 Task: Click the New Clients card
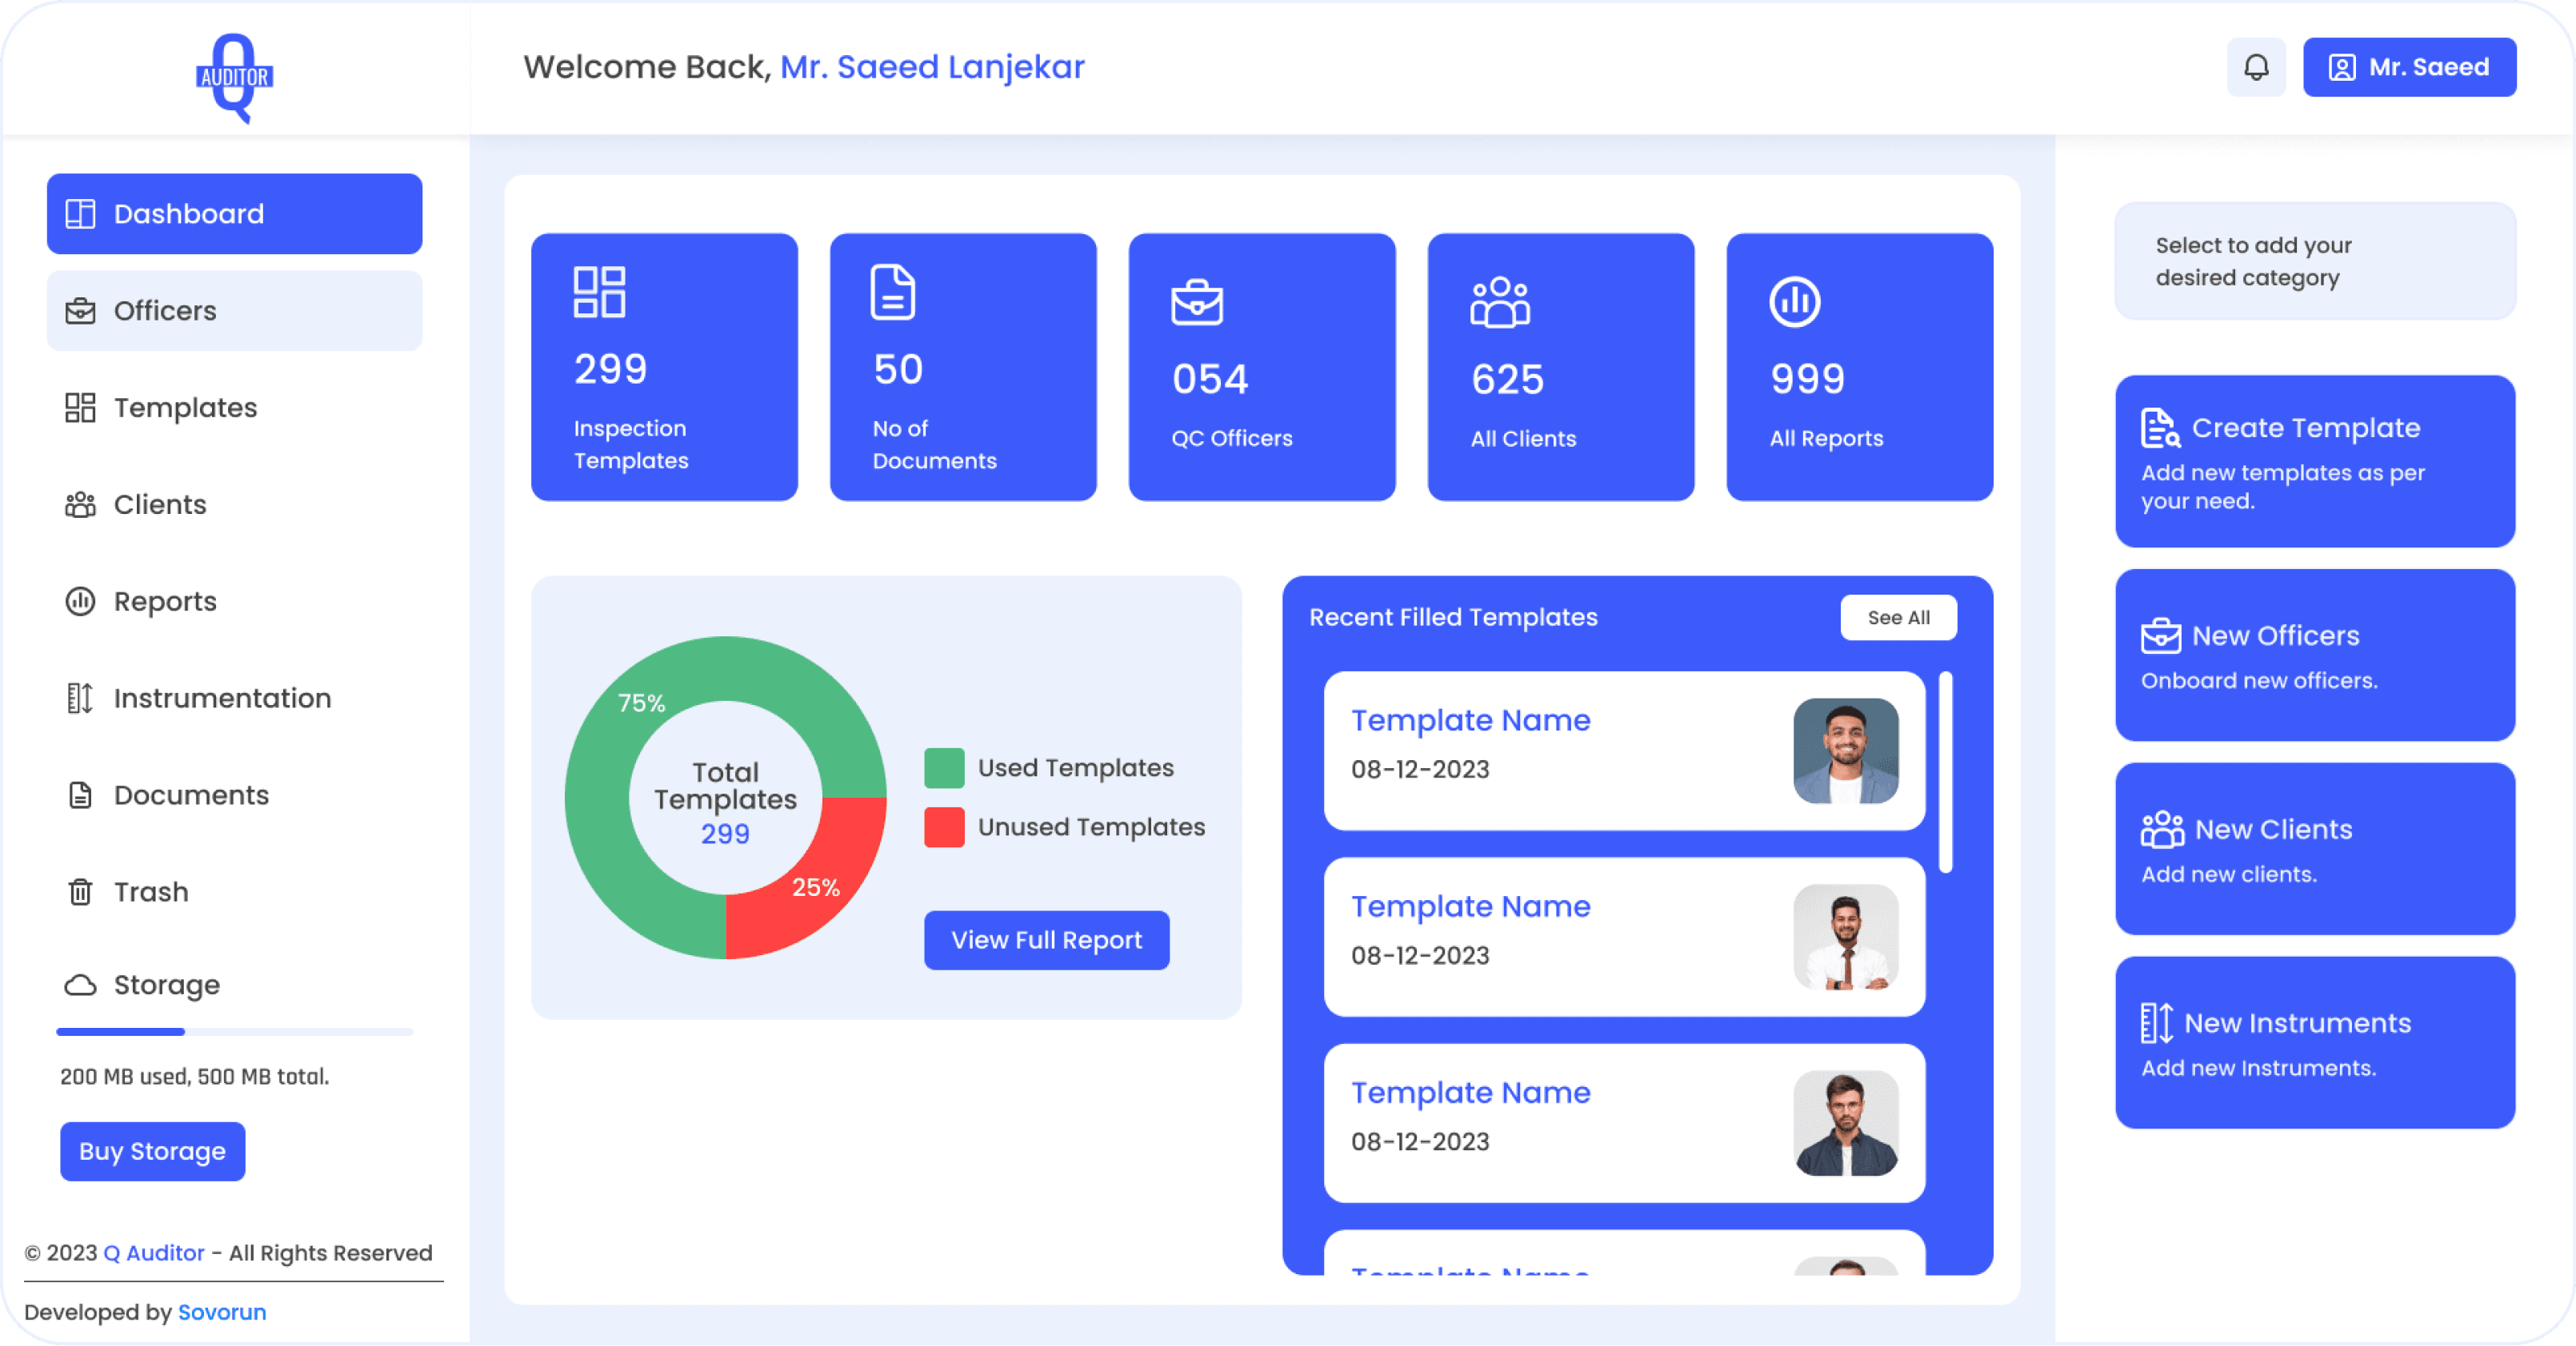[2314, 848]
